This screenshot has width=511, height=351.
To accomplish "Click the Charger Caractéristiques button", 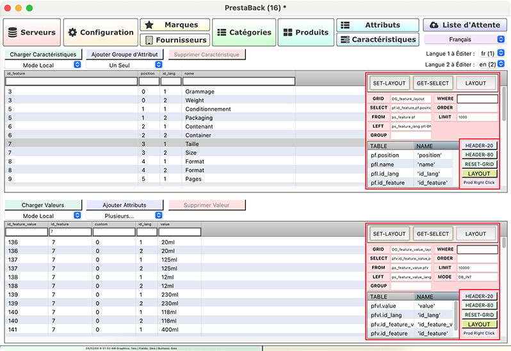I will pos(44,54).
